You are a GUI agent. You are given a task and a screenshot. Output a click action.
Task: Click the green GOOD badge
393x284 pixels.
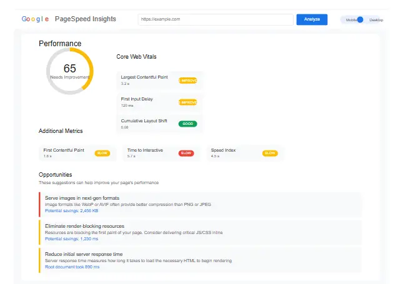point(187,124)
